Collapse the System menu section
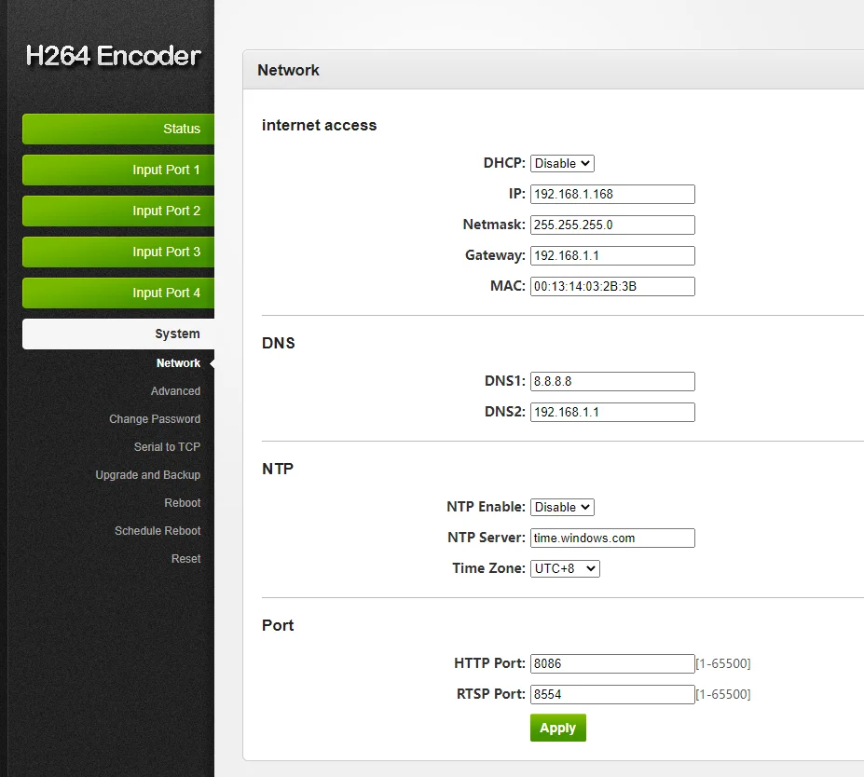Screen dimensions: 864x777 tap(118, 334)
